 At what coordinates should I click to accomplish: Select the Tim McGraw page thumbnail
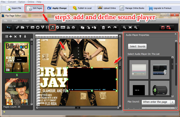(x=17, y=92)
